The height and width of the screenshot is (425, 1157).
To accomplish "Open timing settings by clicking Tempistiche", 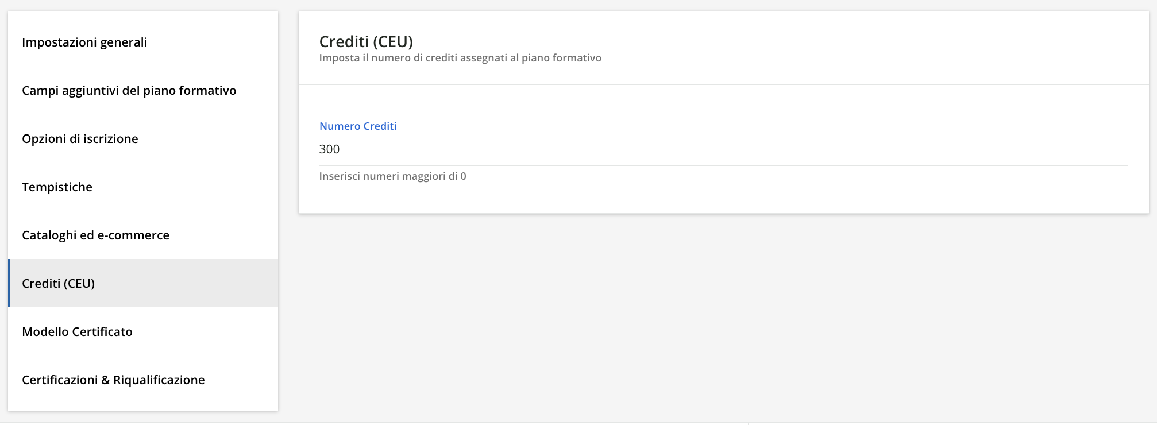I will tap(57, 187).
